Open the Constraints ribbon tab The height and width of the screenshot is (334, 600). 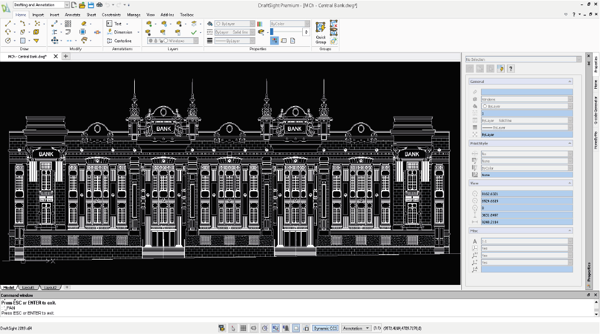[111, 15]
